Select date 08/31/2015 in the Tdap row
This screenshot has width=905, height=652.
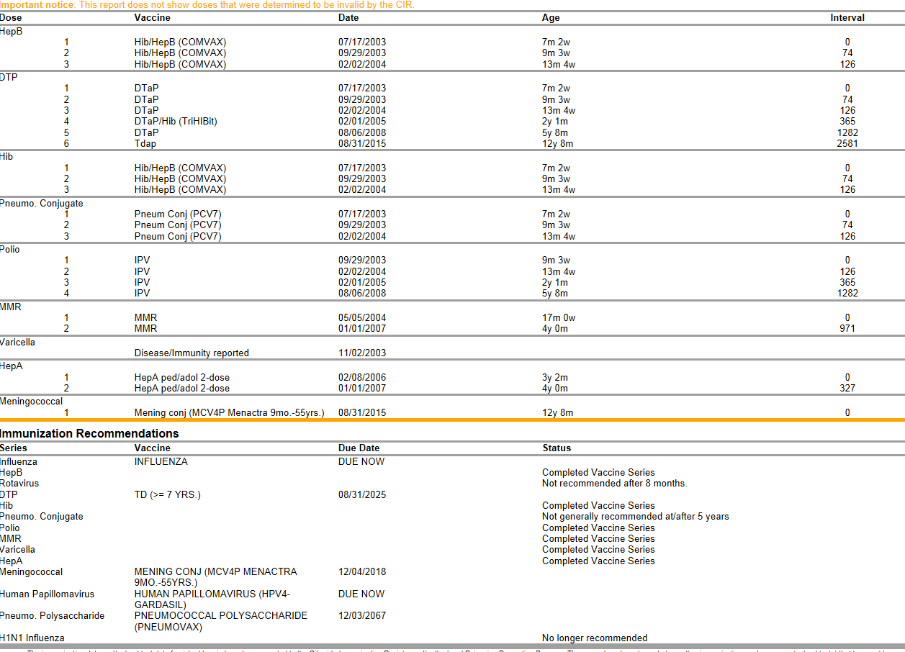[362, 143]
